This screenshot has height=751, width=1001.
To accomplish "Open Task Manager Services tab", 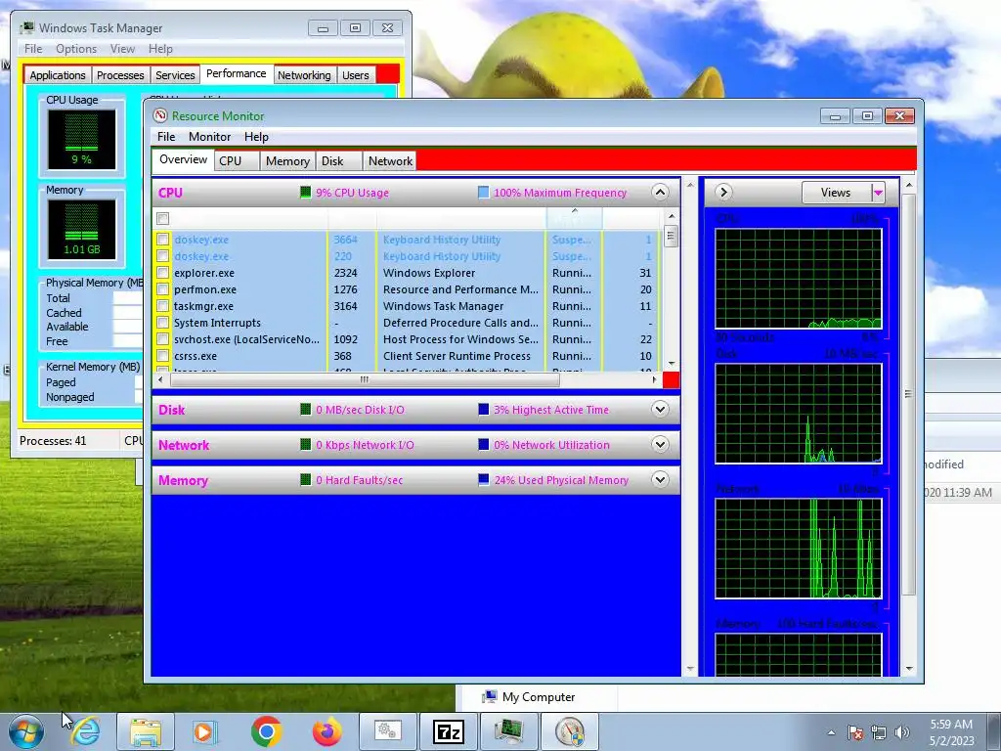I will [175, 74].
